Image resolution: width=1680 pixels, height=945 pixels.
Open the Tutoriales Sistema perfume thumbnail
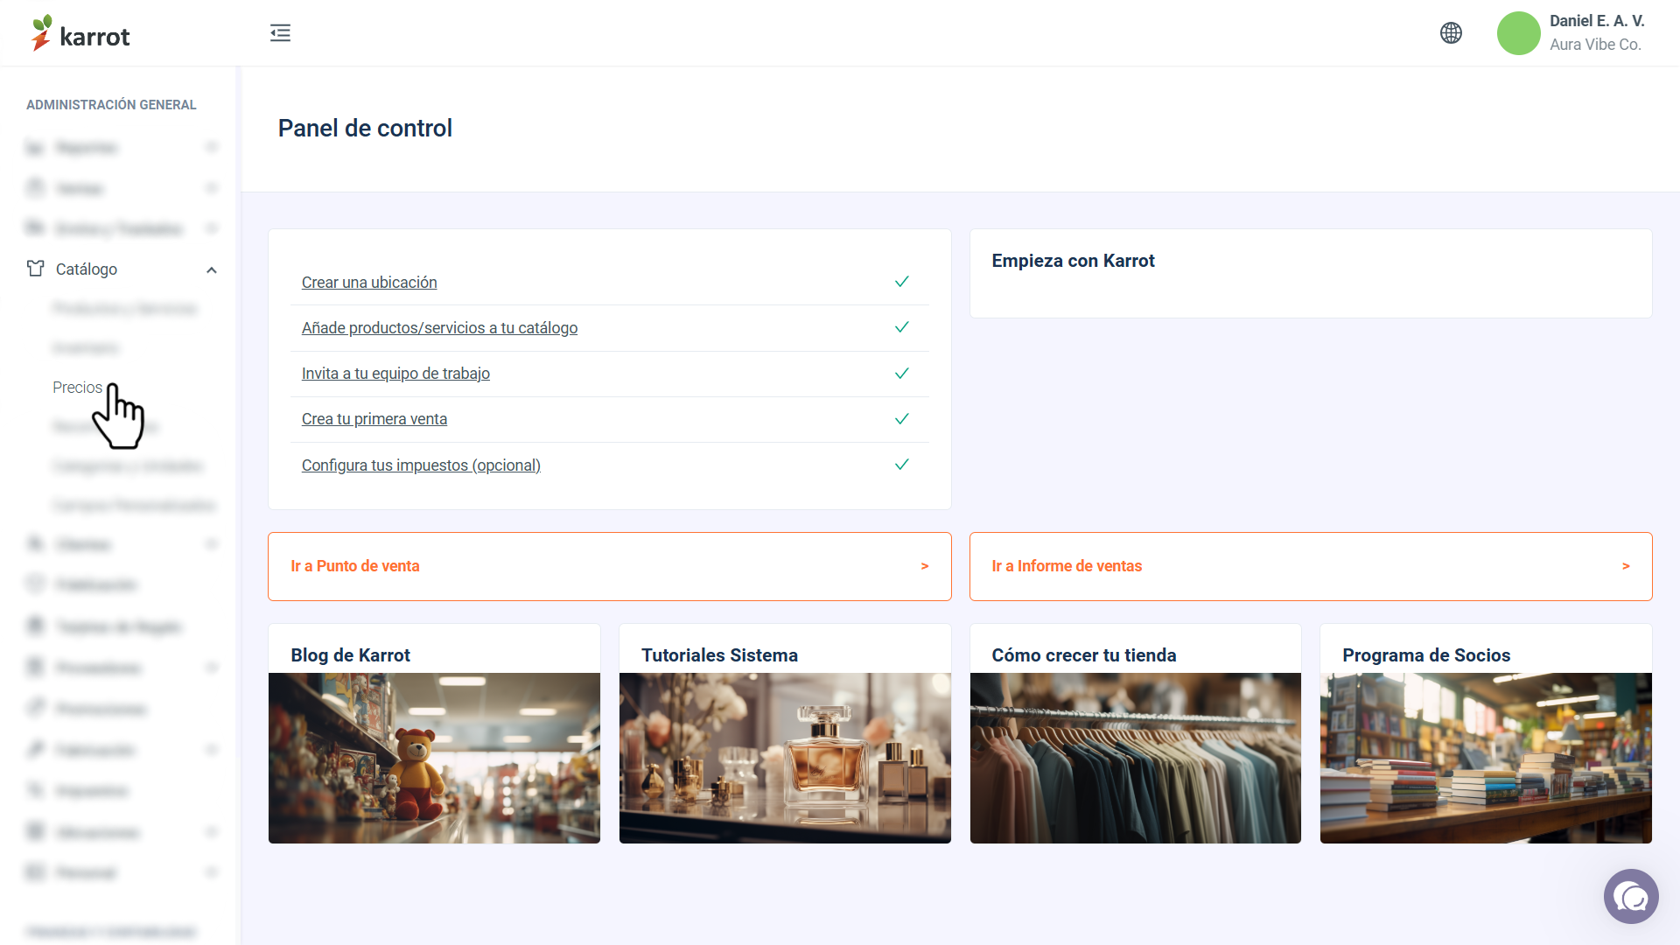pos(785,758)
